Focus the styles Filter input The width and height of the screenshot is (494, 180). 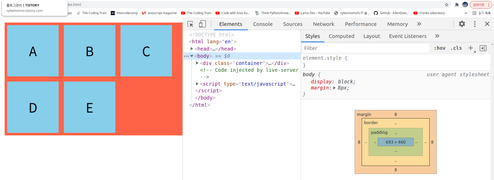(366, 48)
